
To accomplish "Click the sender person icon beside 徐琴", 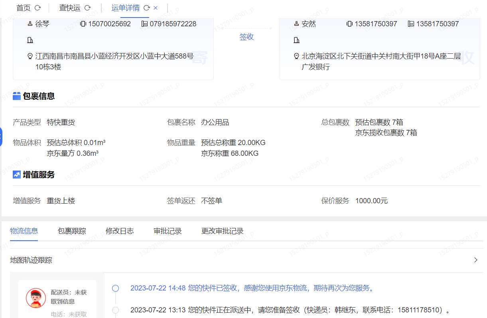I will click(x=30, y=24).
